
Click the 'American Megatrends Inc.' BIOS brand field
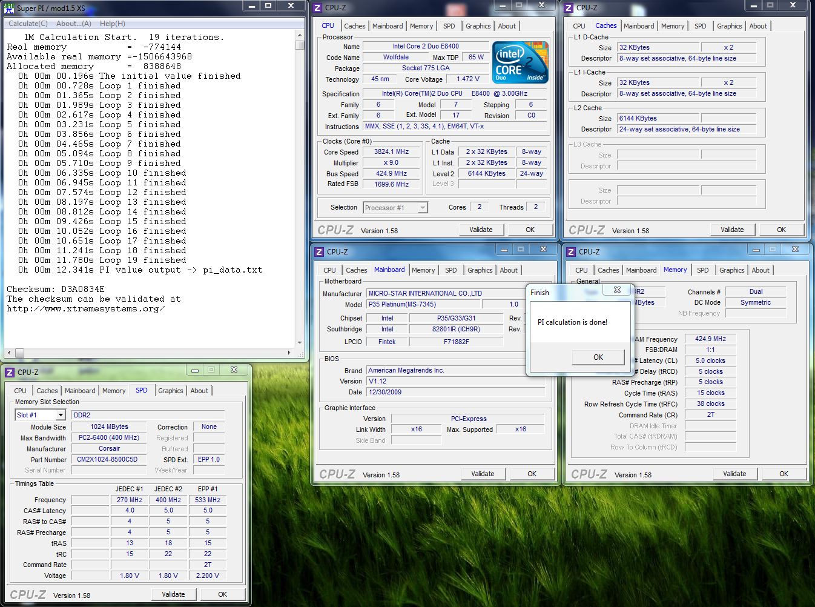point(457,370)
